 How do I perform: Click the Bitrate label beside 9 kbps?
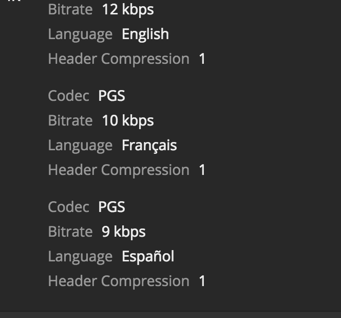tap(70, 232)
